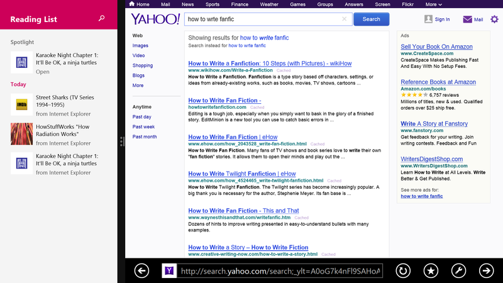Clear search box with X icon
This screenshot has height=283, width=503.
tap(344, 19)
